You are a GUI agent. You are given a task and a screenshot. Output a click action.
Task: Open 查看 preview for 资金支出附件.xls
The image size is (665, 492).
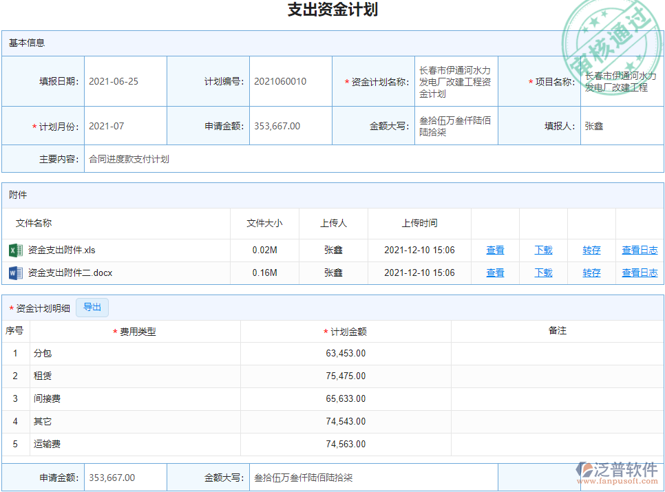point(495,250)
